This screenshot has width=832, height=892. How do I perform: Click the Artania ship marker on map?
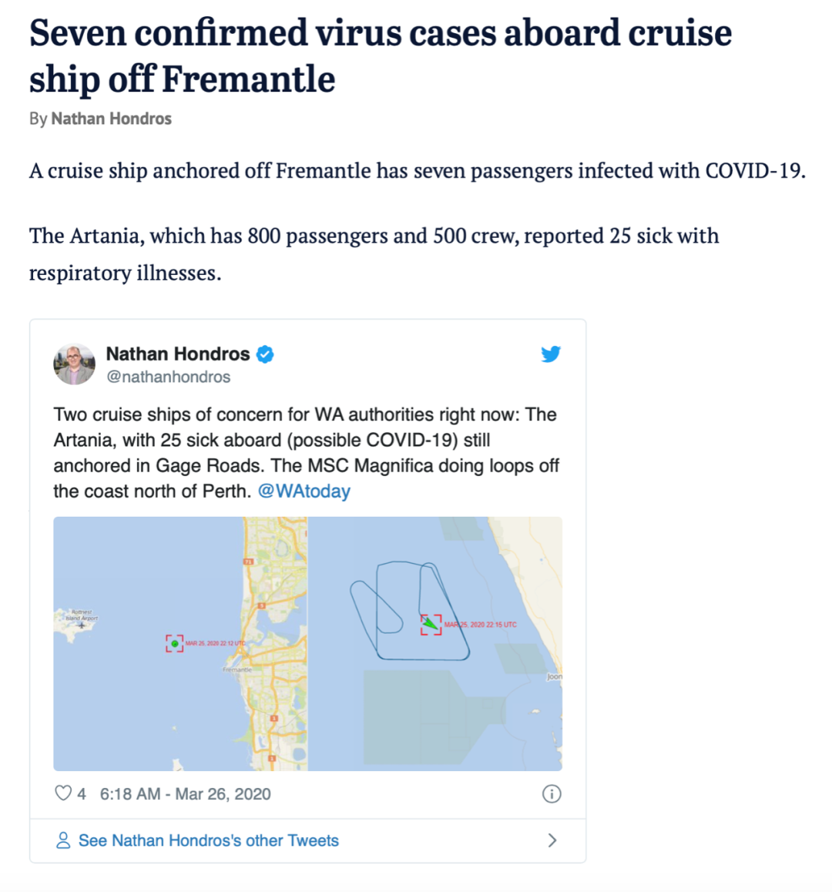(x=175, y=643)
